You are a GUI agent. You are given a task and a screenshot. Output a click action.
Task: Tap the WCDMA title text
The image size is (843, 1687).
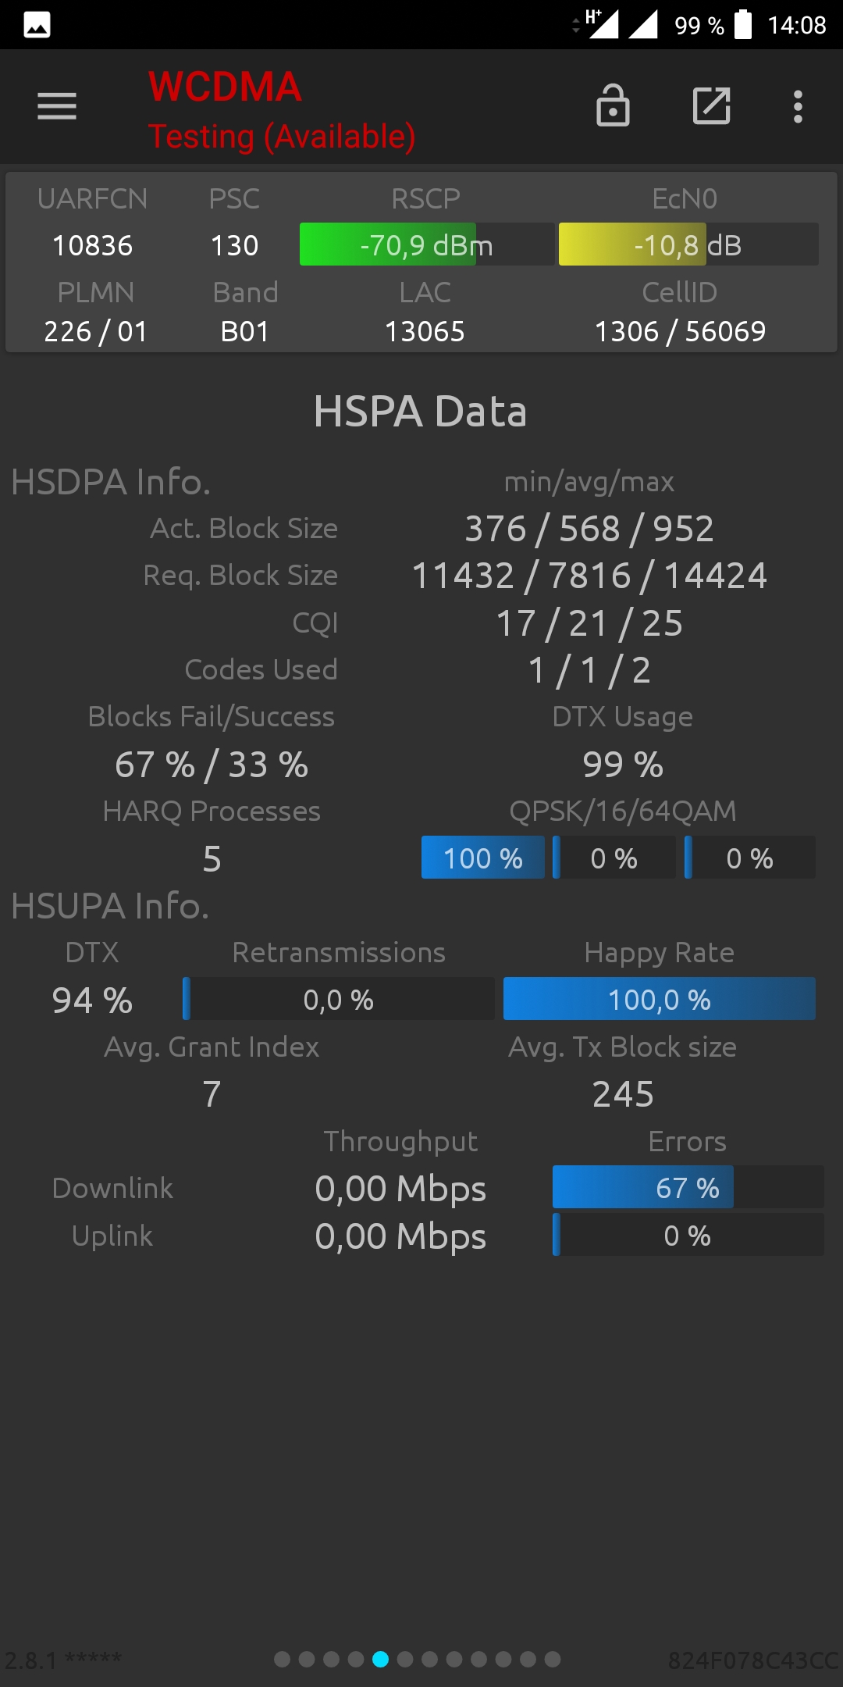click(225, 87)
